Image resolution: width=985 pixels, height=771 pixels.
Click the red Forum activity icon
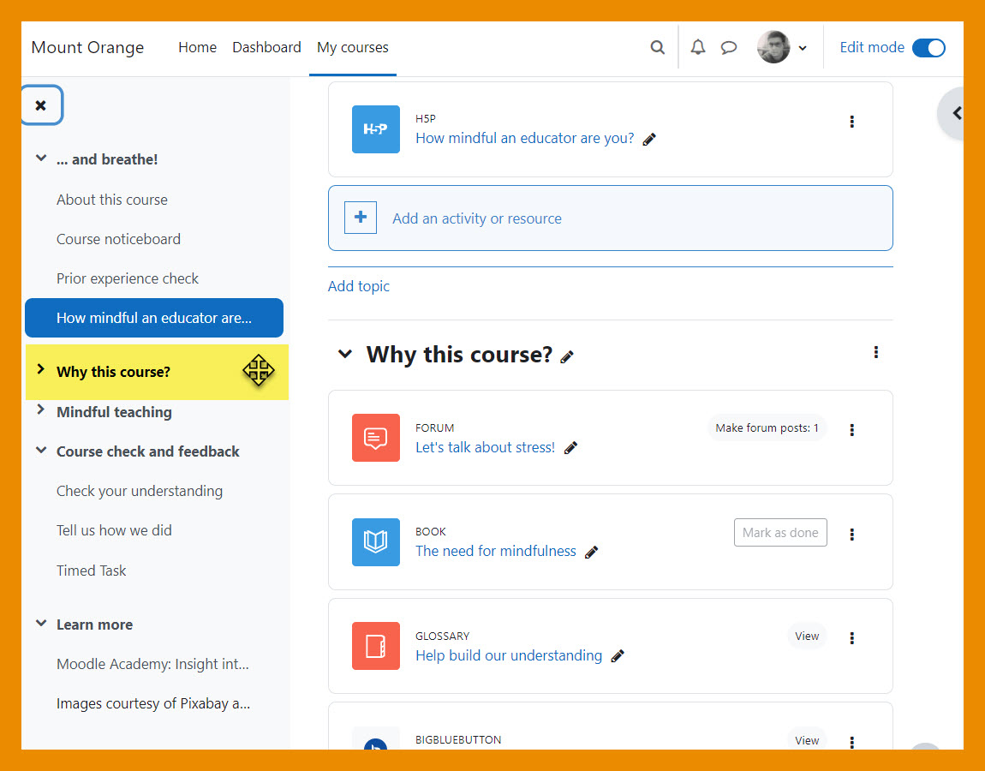coord(375,438)
